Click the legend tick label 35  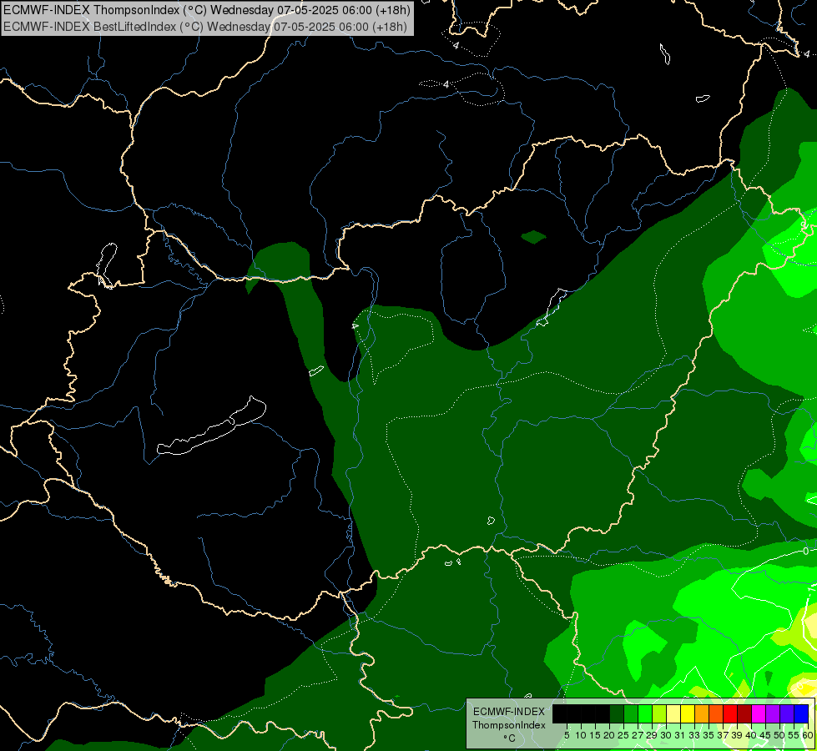tap(709, 735)
